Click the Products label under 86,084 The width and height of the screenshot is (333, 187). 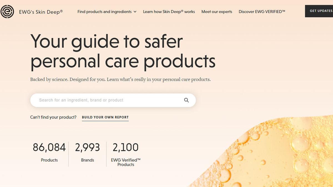pos(49,160)
